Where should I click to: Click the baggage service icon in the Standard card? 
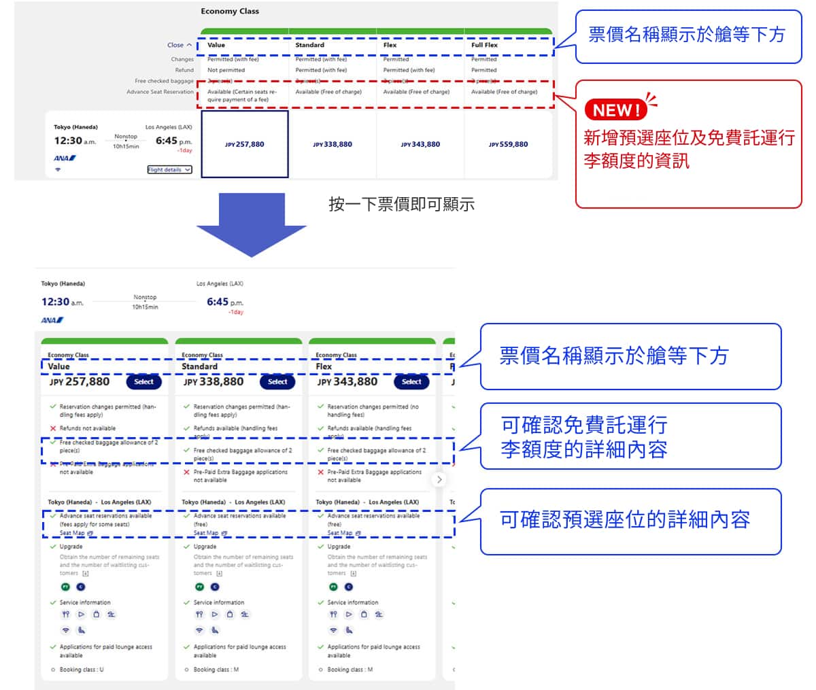[x=230, y=615]
